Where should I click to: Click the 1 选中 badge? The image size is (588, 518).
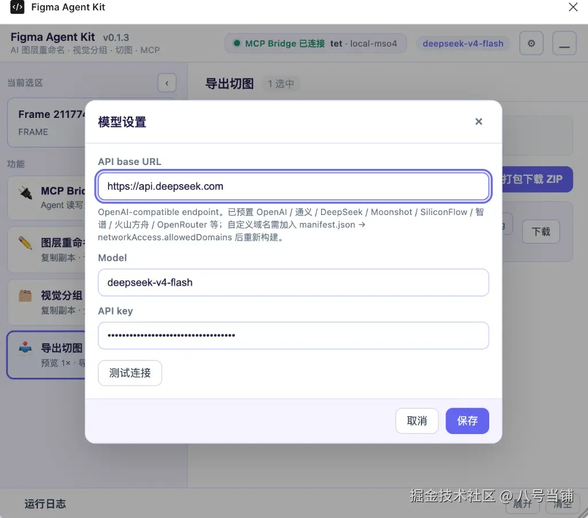click(281, 83)
